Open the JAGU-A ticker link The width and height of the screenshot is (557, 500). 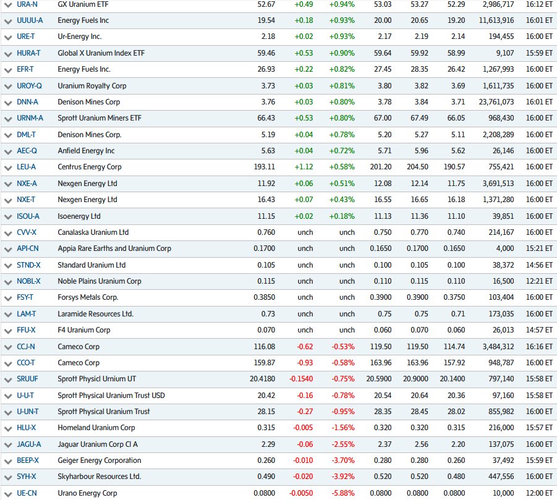(x=29, y=444)
